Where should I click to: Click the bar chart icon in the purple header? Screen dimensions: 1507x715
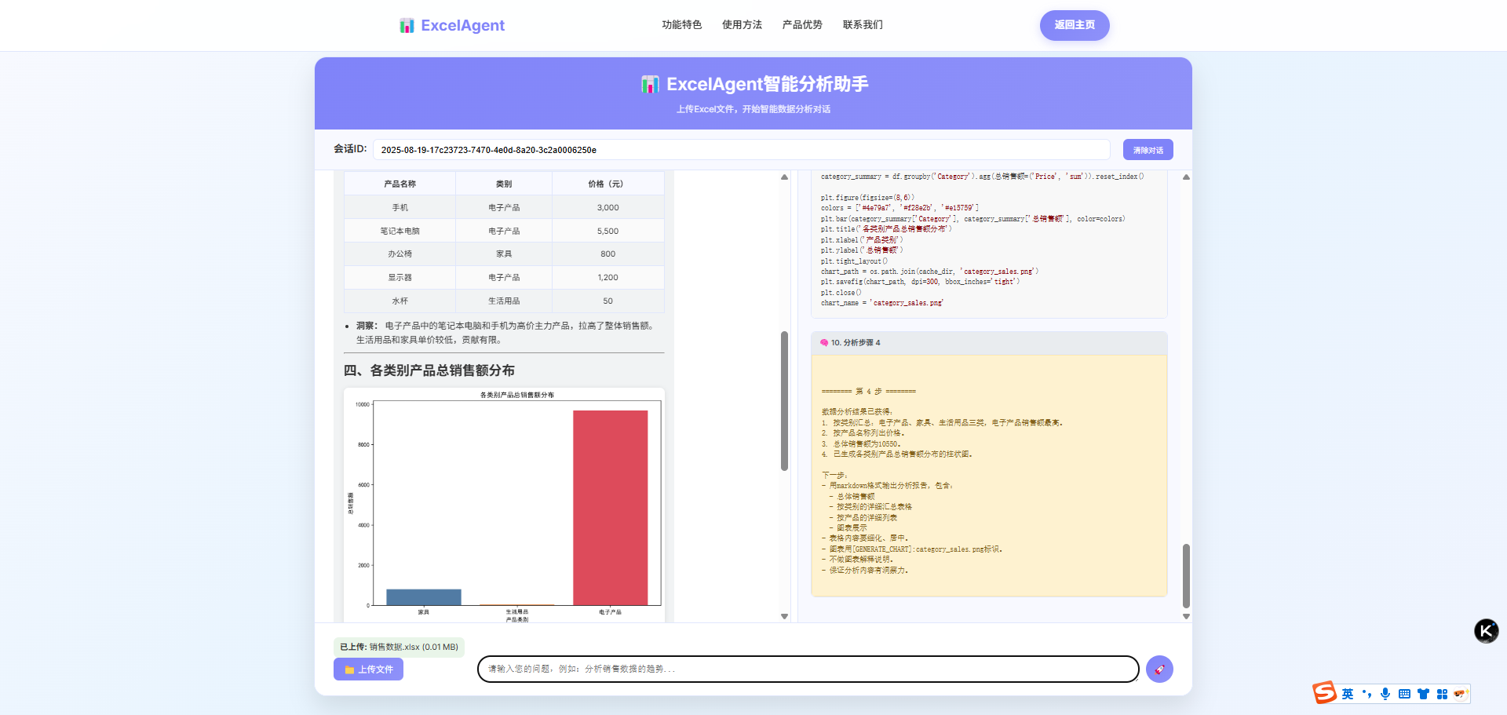tap(650, 85)
